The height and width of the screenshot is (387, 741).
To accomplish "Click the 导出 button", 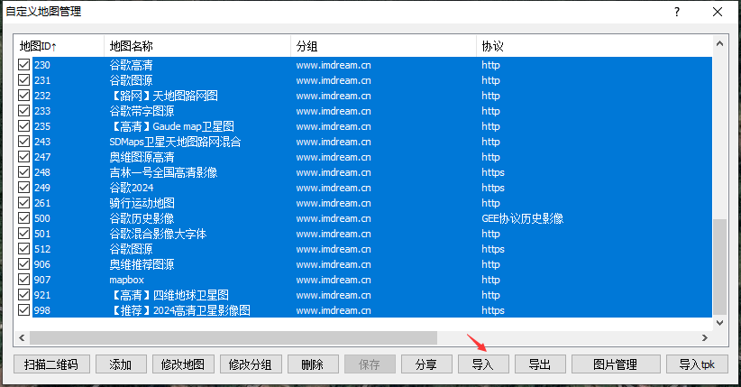I will coord(540,364).
